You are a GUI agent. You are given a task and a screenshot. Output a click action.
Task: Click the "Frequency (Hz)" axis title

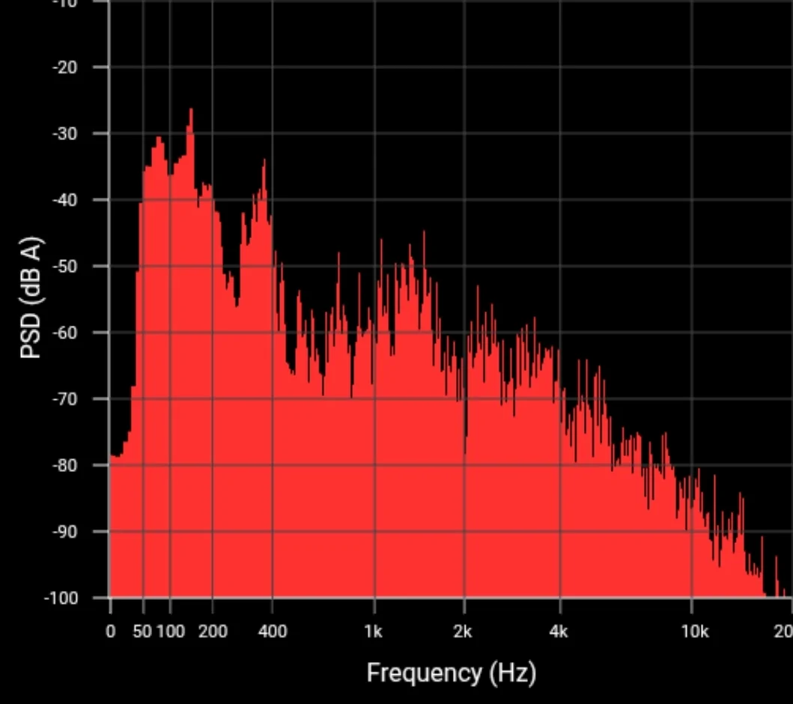click(451, 673)
